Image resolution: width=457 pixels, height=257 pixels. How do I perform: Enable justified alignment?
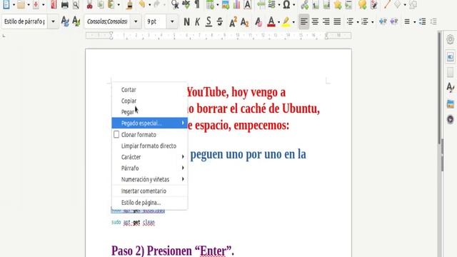click(x=337, y=21)
